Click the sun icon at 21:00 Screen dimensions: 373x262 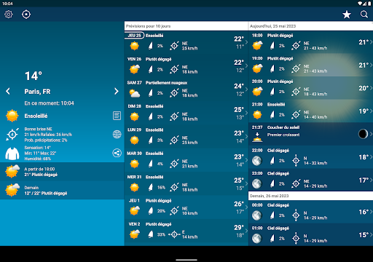coord(257,114)
